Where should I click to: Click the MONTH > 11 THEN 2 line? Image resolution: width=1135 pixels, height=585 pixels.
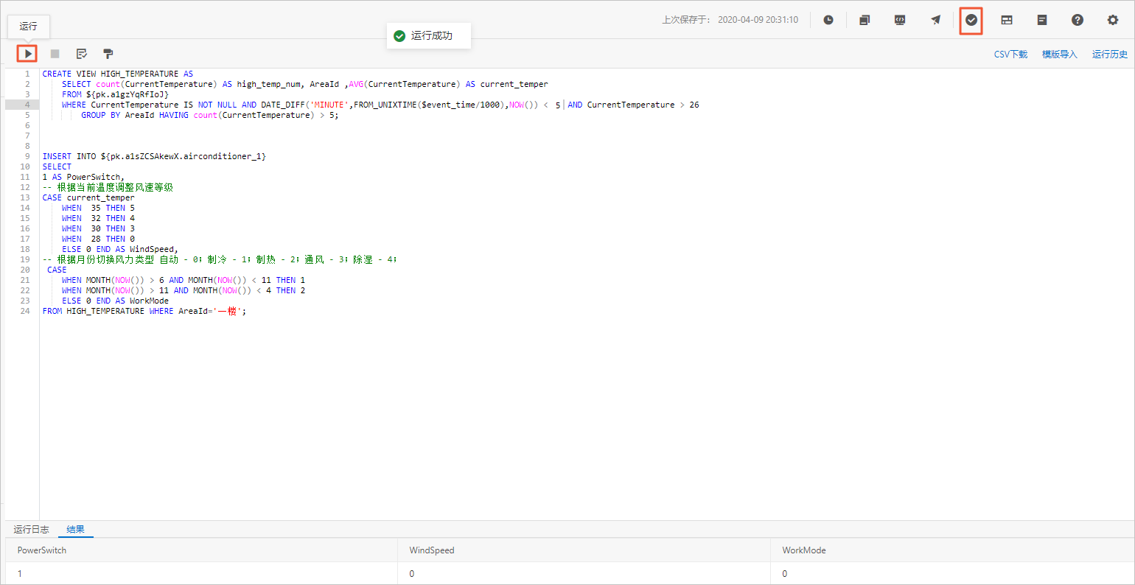[184, 290]
